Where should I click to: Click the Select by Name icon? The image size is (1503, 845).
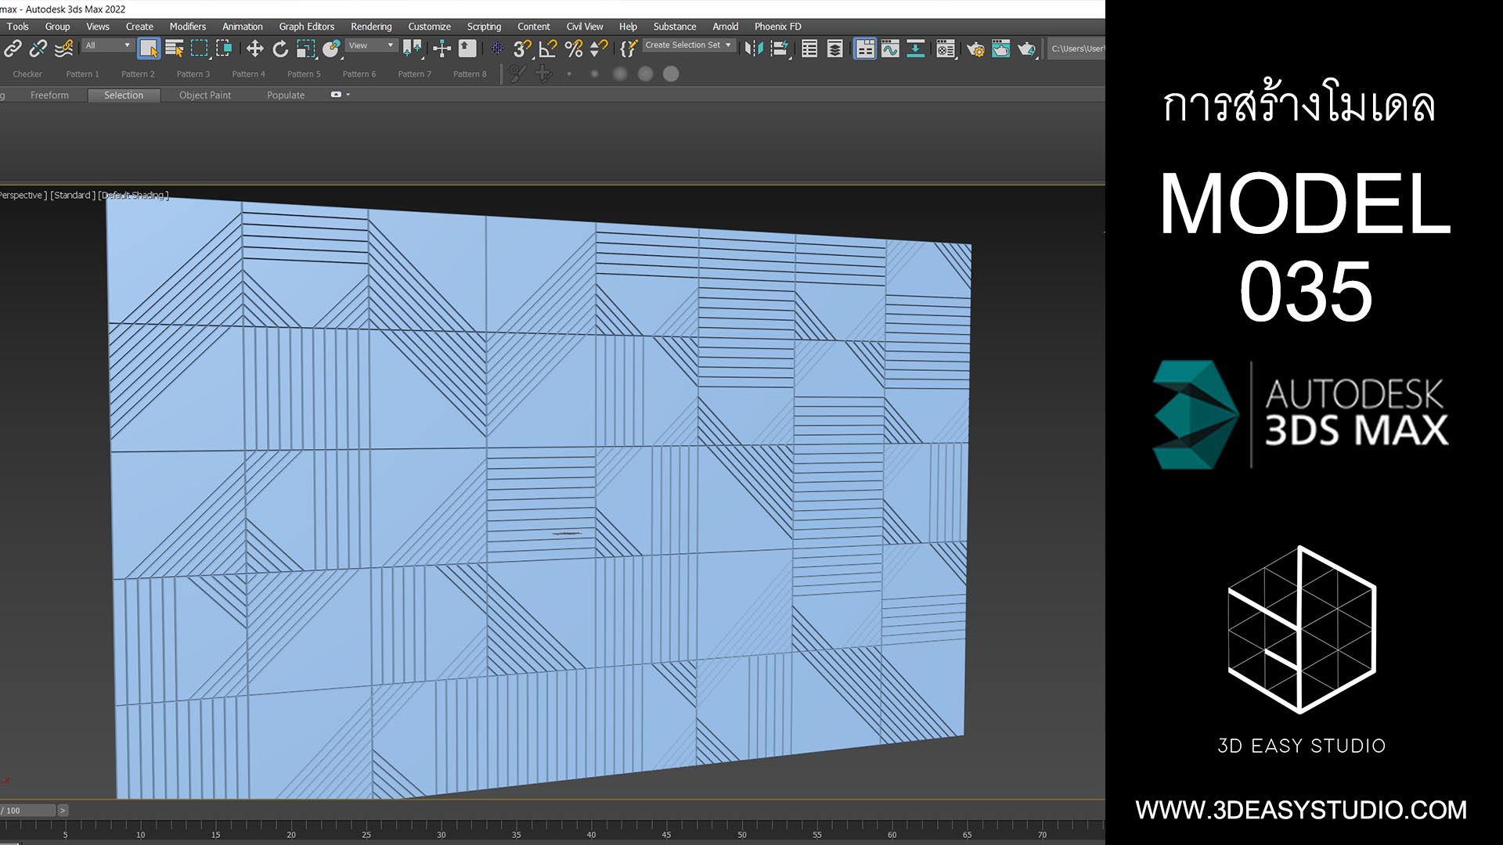click(174, 49)
